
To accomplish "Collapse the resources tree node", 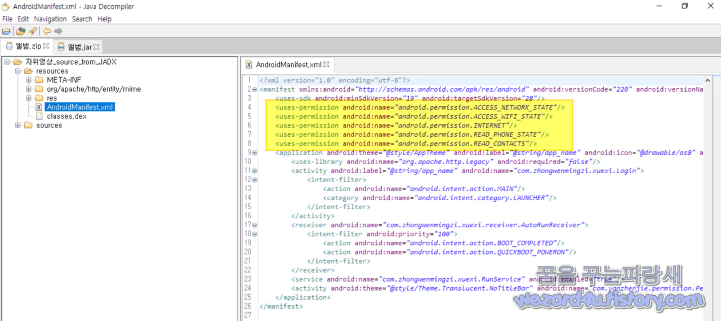I will [x=18, y=71].
